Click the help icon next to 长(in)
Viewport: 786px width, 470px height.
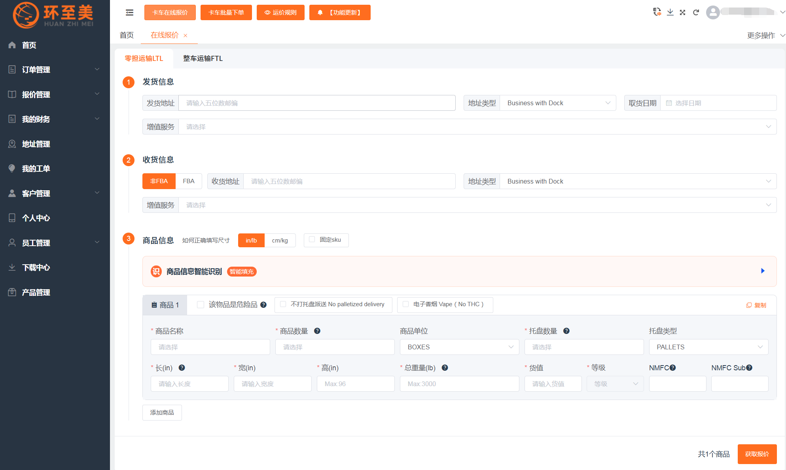coord(182,368)
